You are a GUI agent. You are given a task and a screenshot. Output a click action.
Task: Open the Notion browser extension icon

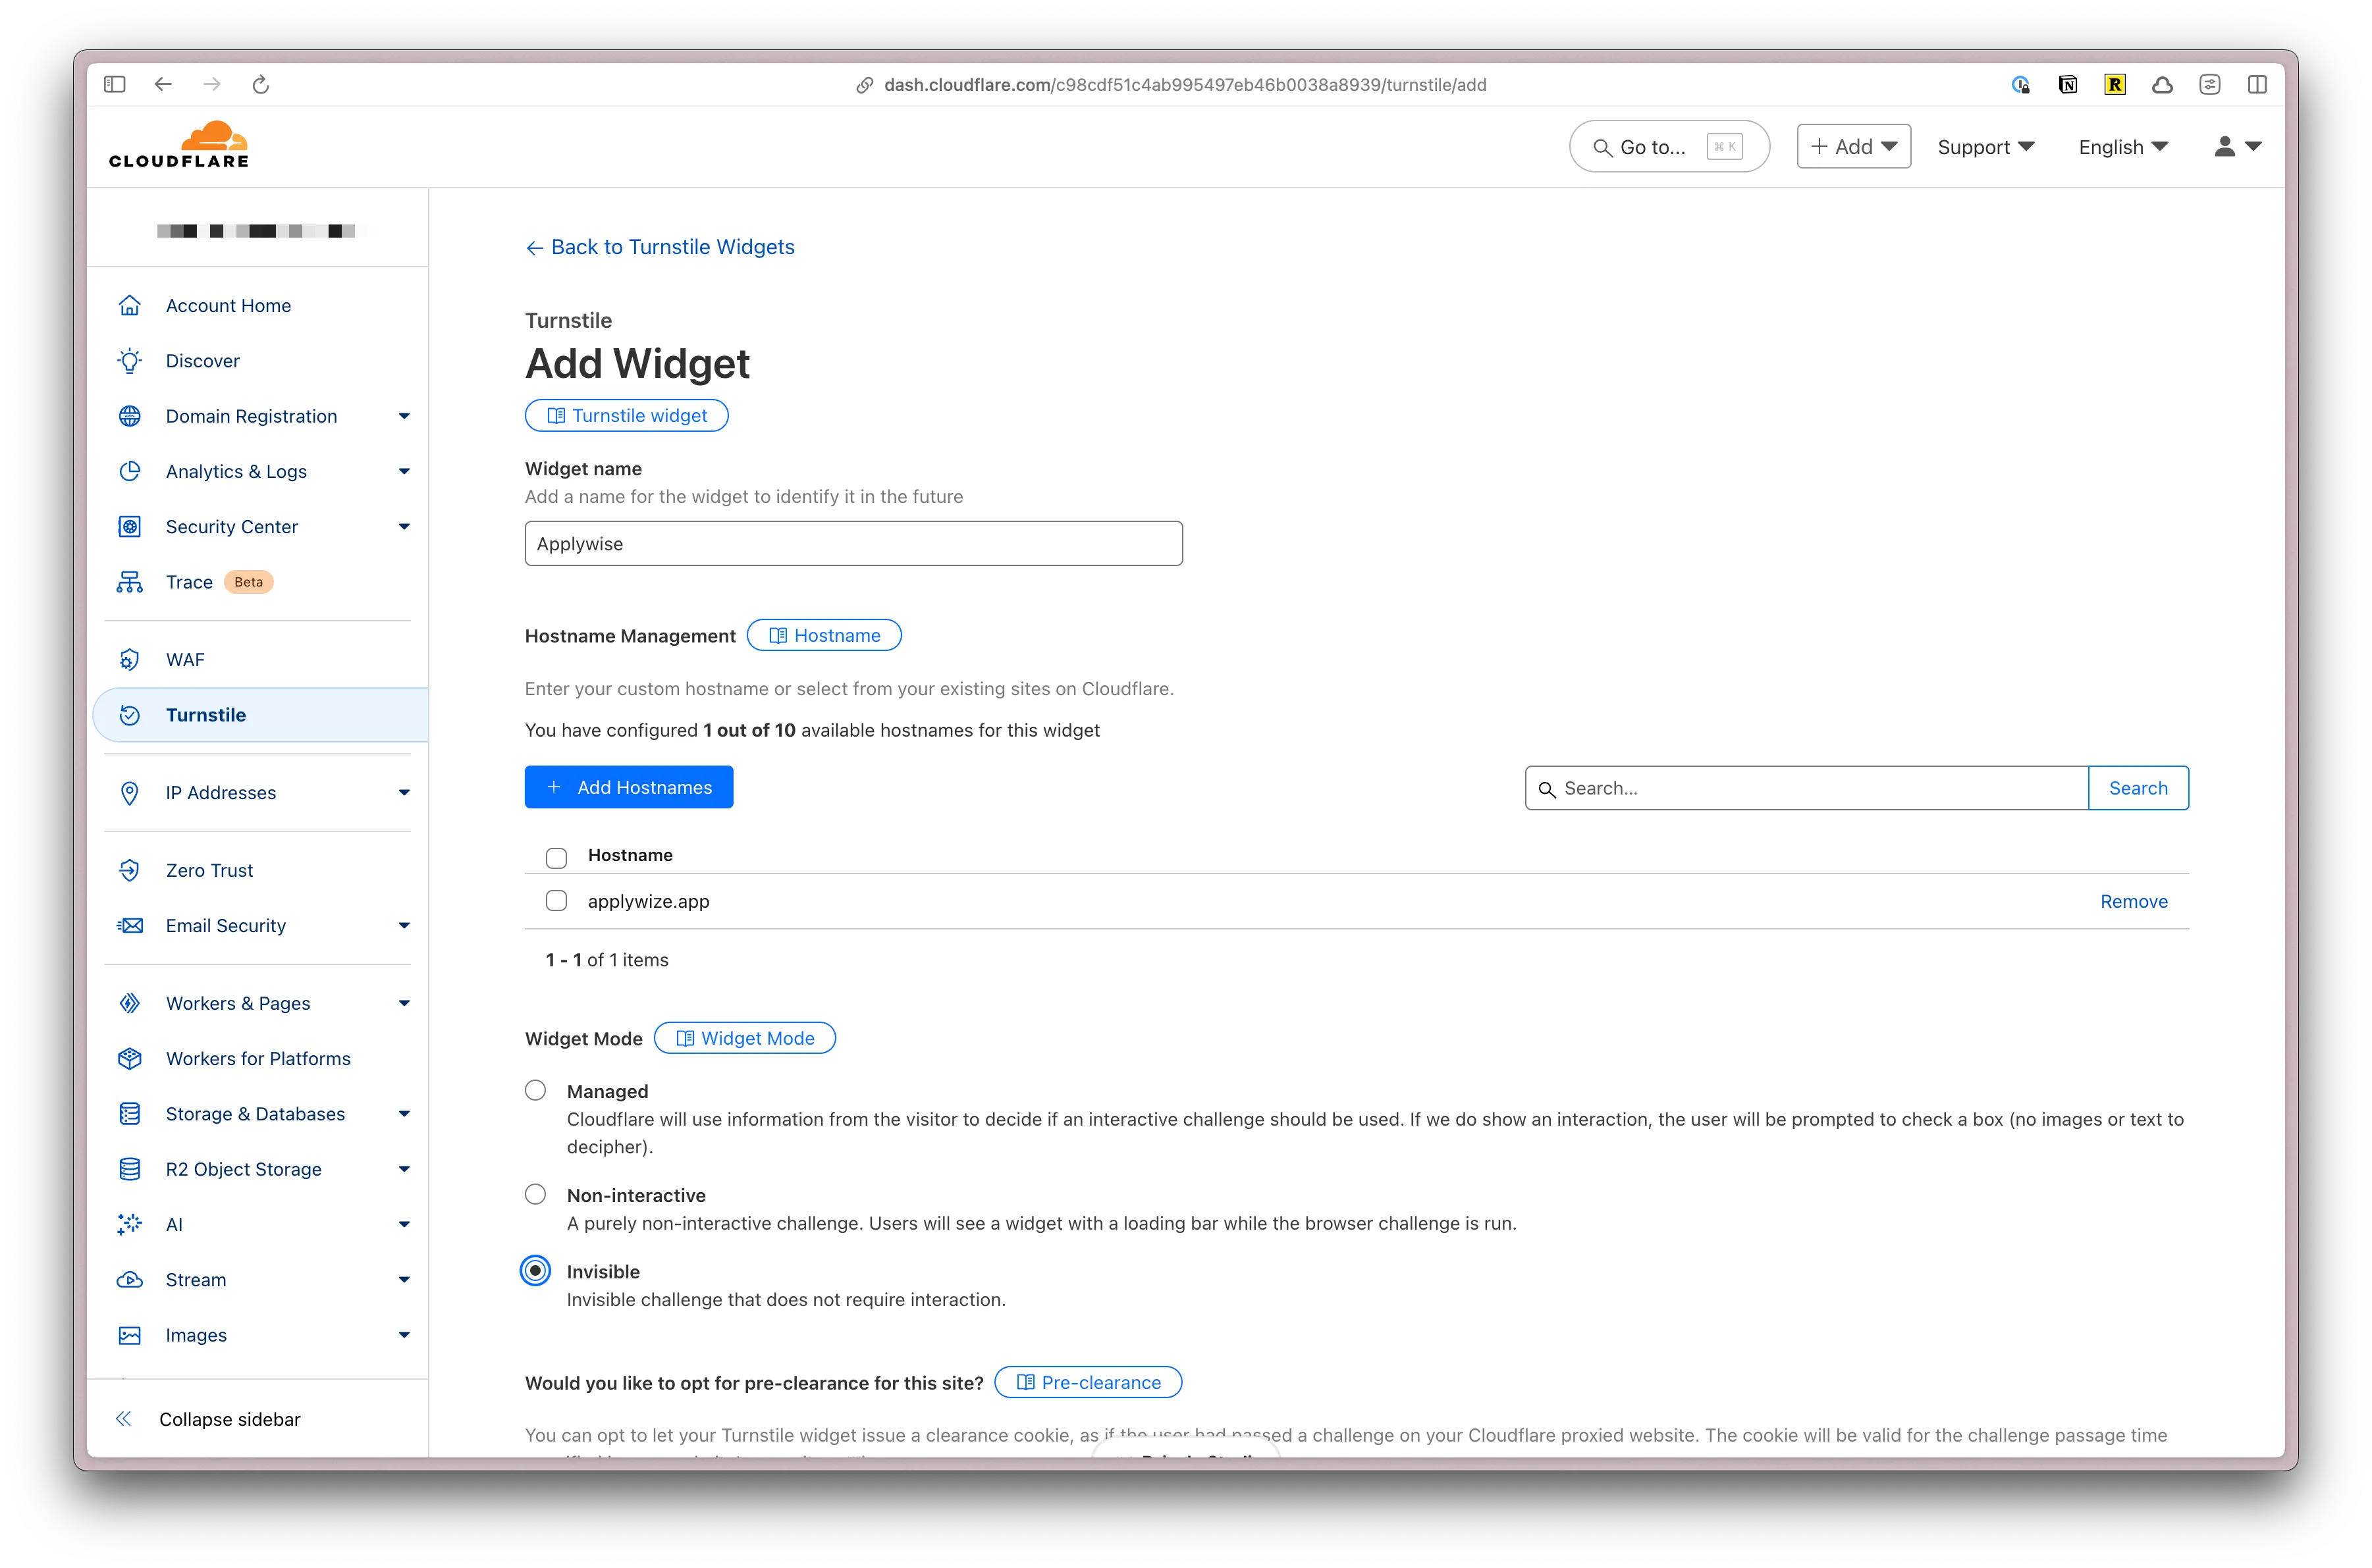click(x=2067, y=85)
